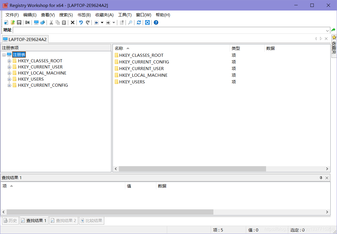337x234 pixels.
Task: Click the blue refresh arrows icon
Action: 139,22
